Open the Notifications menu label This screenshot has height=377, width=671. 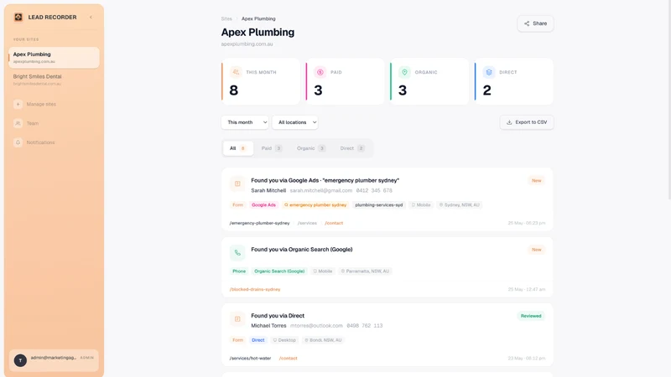[40, 142]
